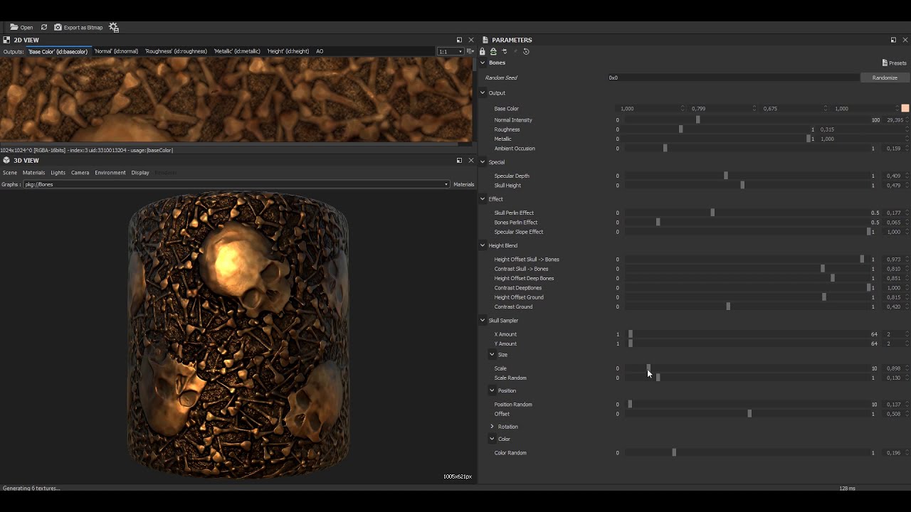
Task: Float the 3D View panel
Action: pyautogui.click(x=459, y=160)
